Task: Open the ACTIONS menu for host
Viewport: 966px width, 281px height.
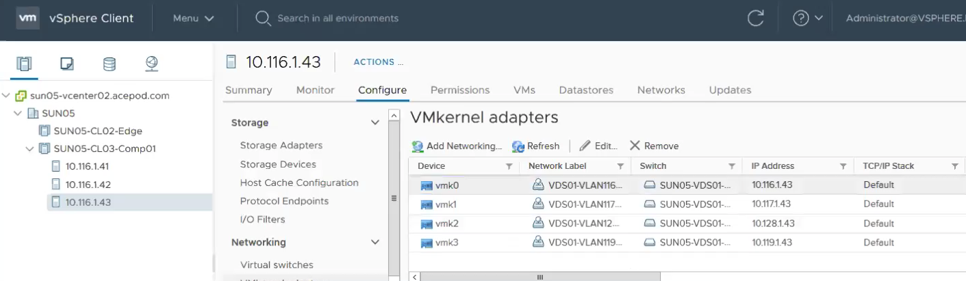Action: pyautogui.click(x=378, y=62)
